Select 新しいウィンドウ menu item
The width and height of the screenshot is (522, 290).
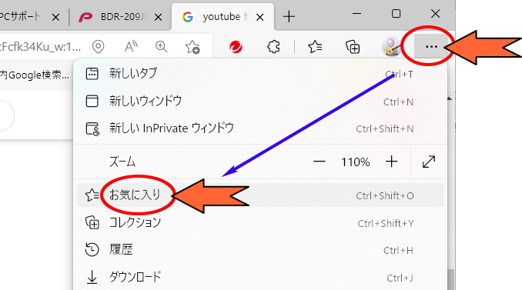tap(260, 101)
